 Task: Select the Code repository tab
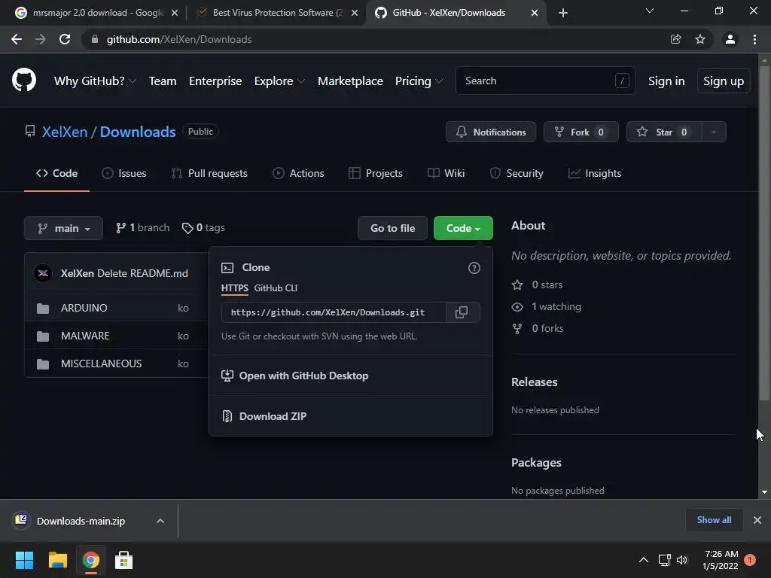(x=56, y=174)
